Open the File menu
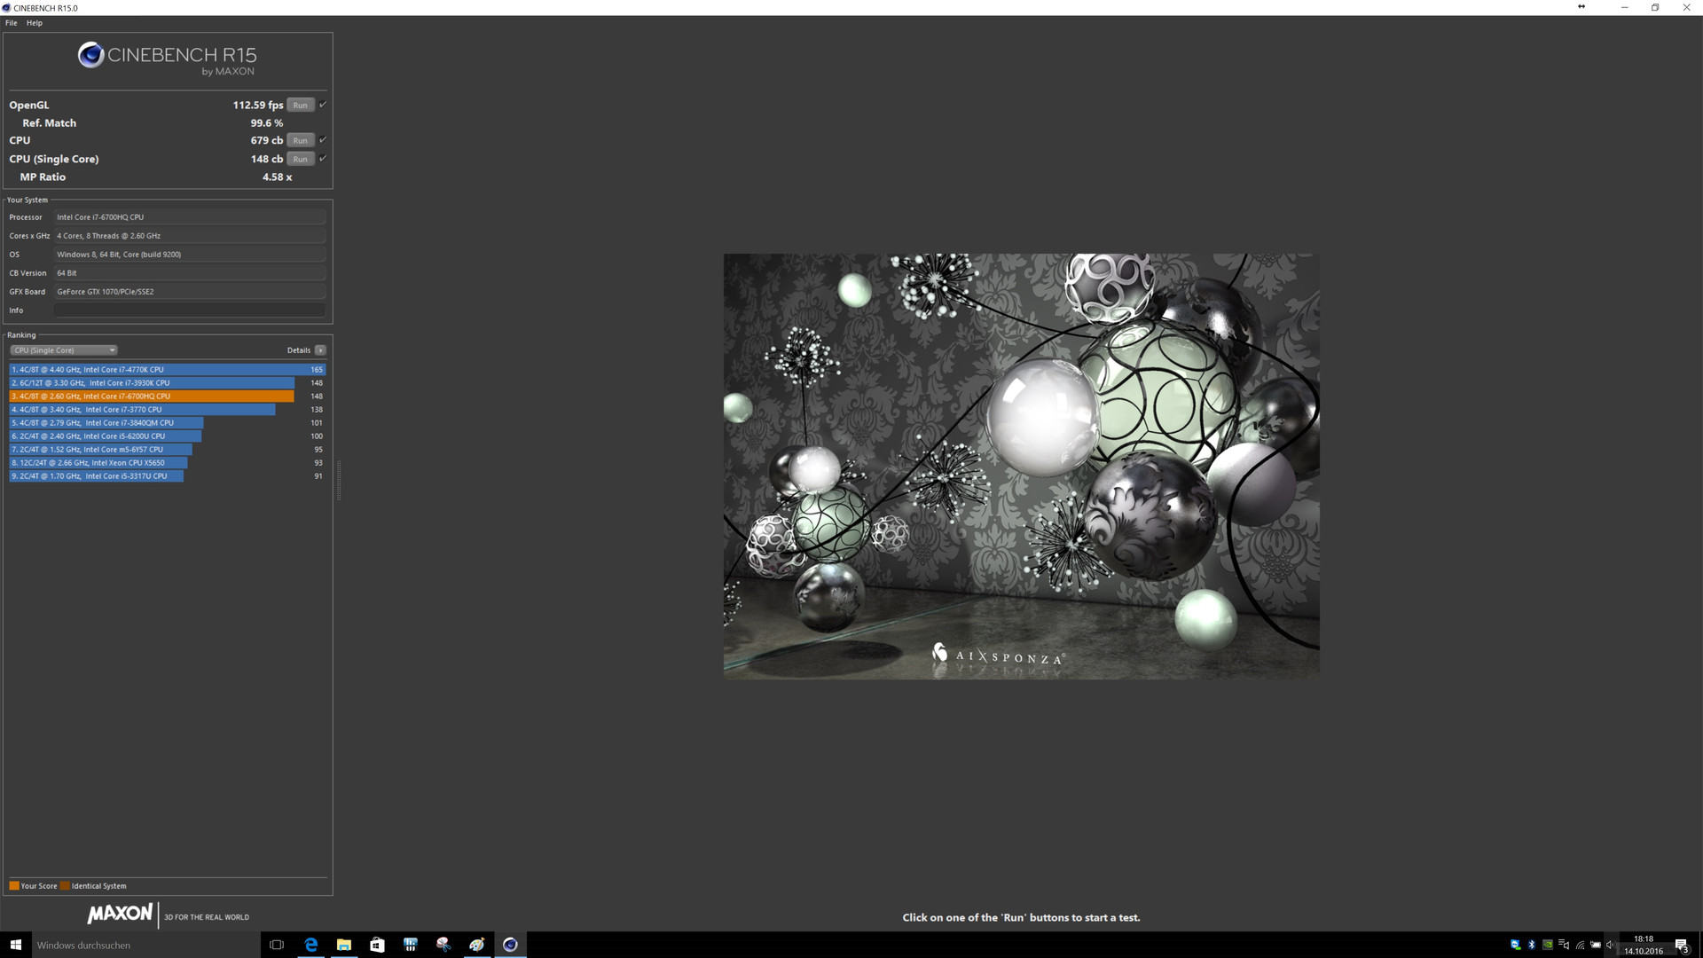The image size is (1703, 958). (x=12, y=23)
